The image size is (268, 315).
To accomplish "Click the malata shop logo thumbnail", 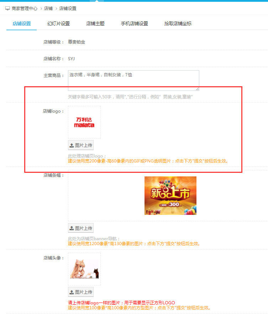I will [84, 122].
